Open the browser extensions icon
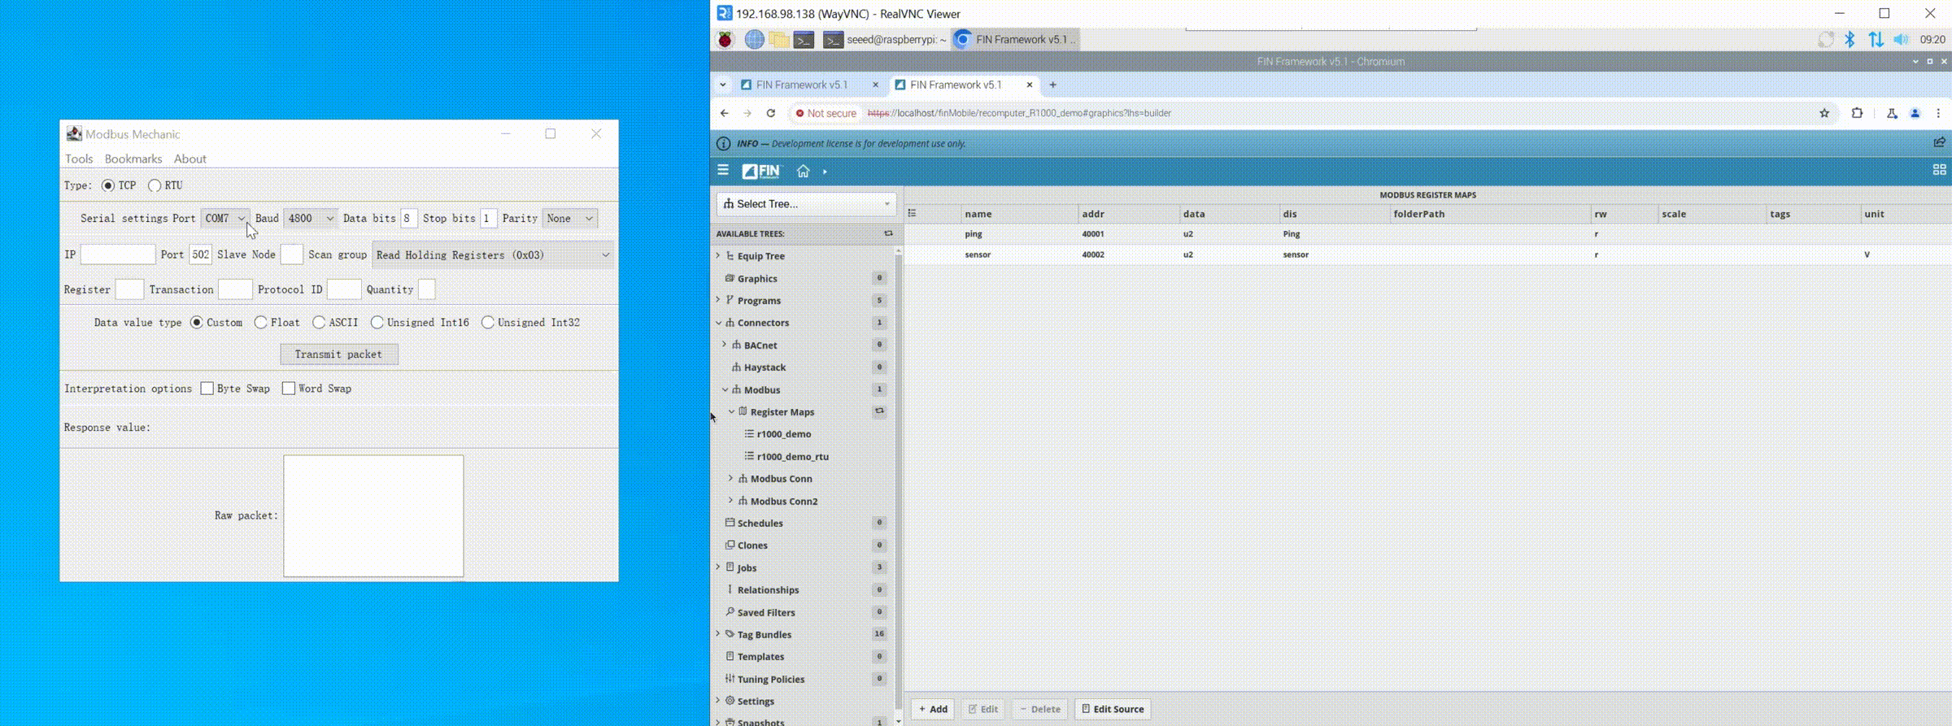1952x726 pixels. [x=1857, y=114]
